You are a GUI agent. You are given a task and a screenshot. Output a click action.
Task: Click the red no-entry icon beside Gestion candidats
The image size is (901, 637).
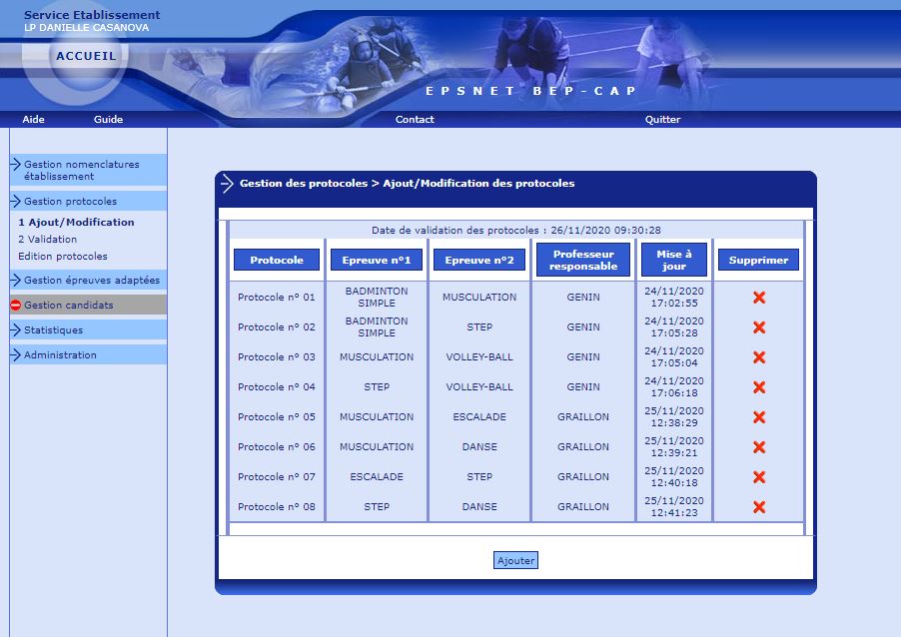[16, 305]
